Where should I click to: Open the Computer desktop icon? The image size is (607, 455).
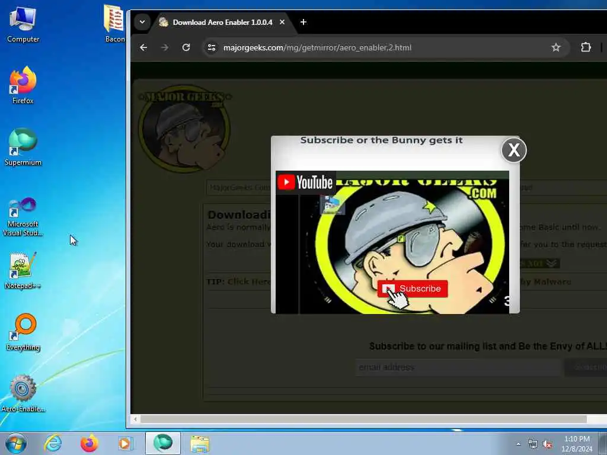pos(23,24)
